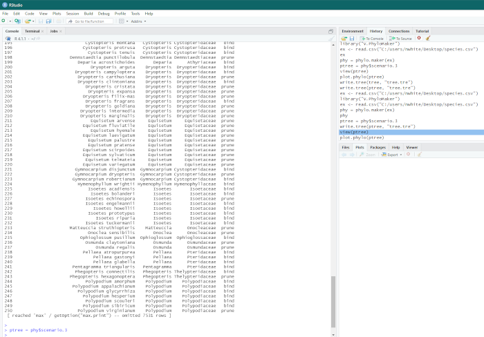Open the Tools menu
Viewport: 484px width, 337px height.
coord(136,14)
